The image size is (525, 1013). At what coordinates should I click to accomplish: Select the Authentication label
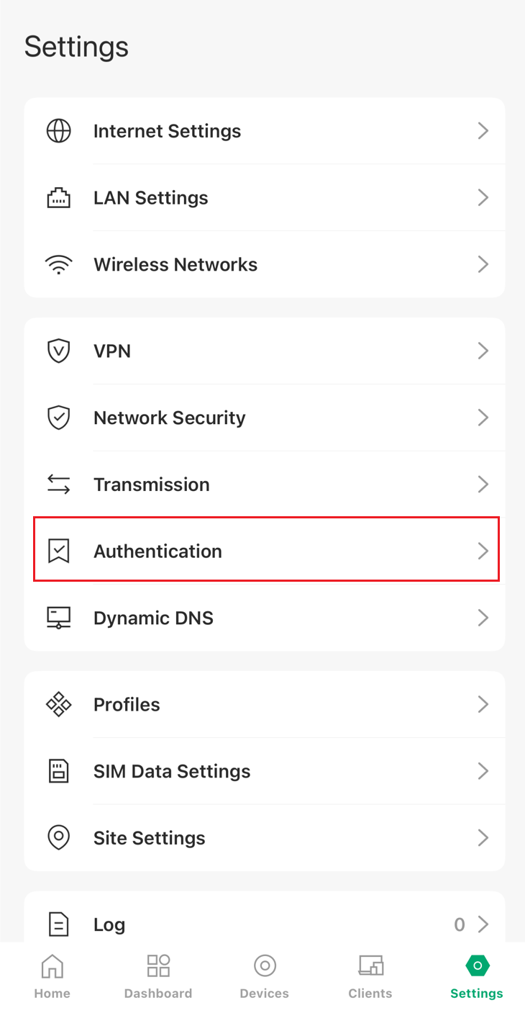(157, 551)
